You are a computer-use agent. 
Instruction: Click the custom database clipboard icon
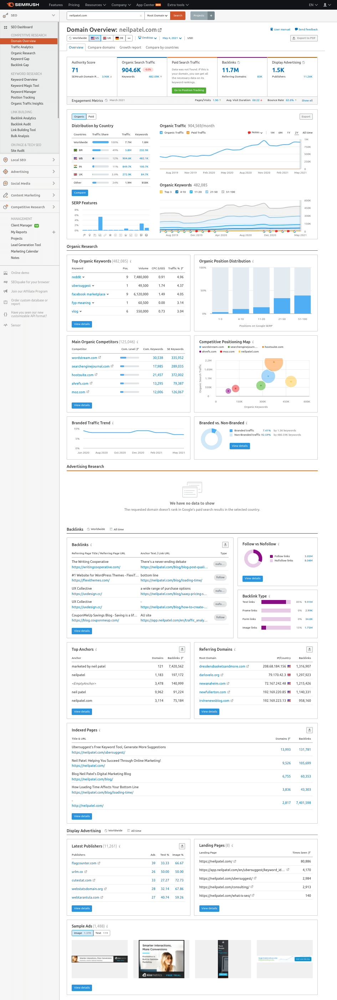click(x=5, y=302)
